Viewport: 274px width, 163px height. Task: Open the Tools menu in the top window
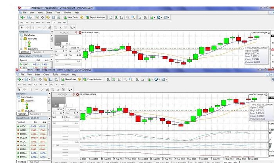58,13
